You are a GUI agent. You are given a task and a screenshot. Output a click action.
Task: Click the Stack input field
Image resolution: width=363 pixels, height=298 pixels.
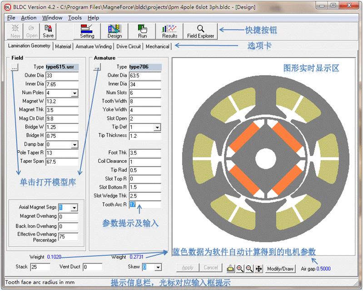point(40,267)
